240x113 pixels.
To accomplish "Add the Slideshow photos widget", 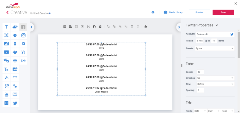I will coord(6,61).
